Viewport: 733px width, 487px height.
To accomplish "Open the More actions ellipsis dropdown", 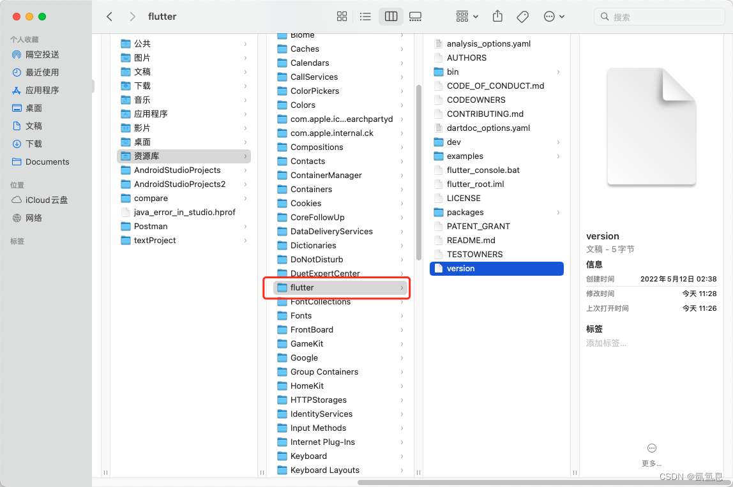I will tap(554, 17).
